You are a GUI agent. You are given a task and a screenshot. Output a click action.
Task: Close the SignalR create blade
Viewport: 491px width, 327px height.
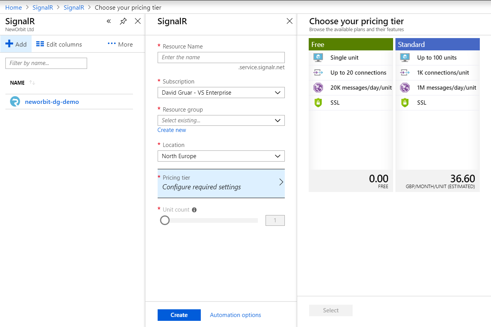[x=289, y=21]
